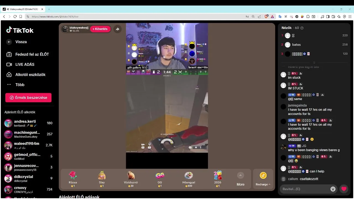Viewport: 354px width, 199px height.
Task: Click the chat input field
Action: click(305, 189)
